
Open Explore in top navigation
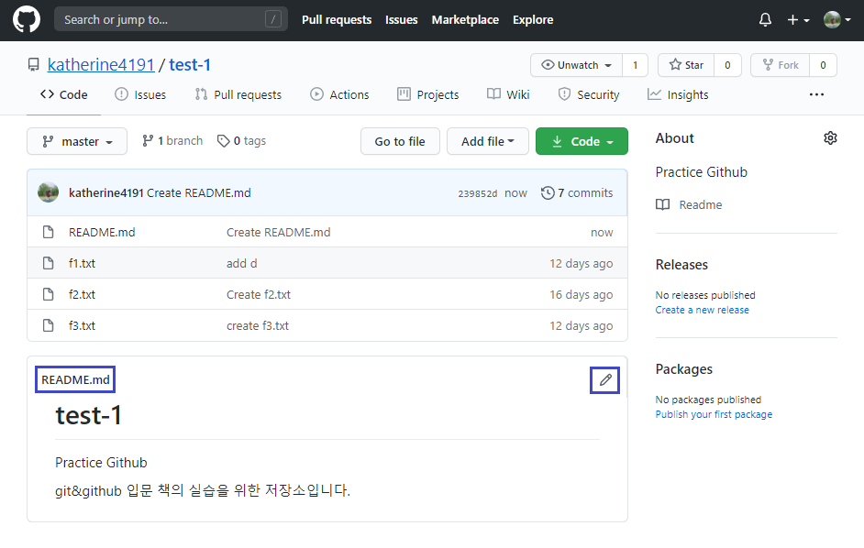click(x=533, y=20)
